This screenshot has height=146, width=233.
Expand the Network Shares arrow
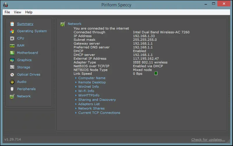(x=76, y=108)
